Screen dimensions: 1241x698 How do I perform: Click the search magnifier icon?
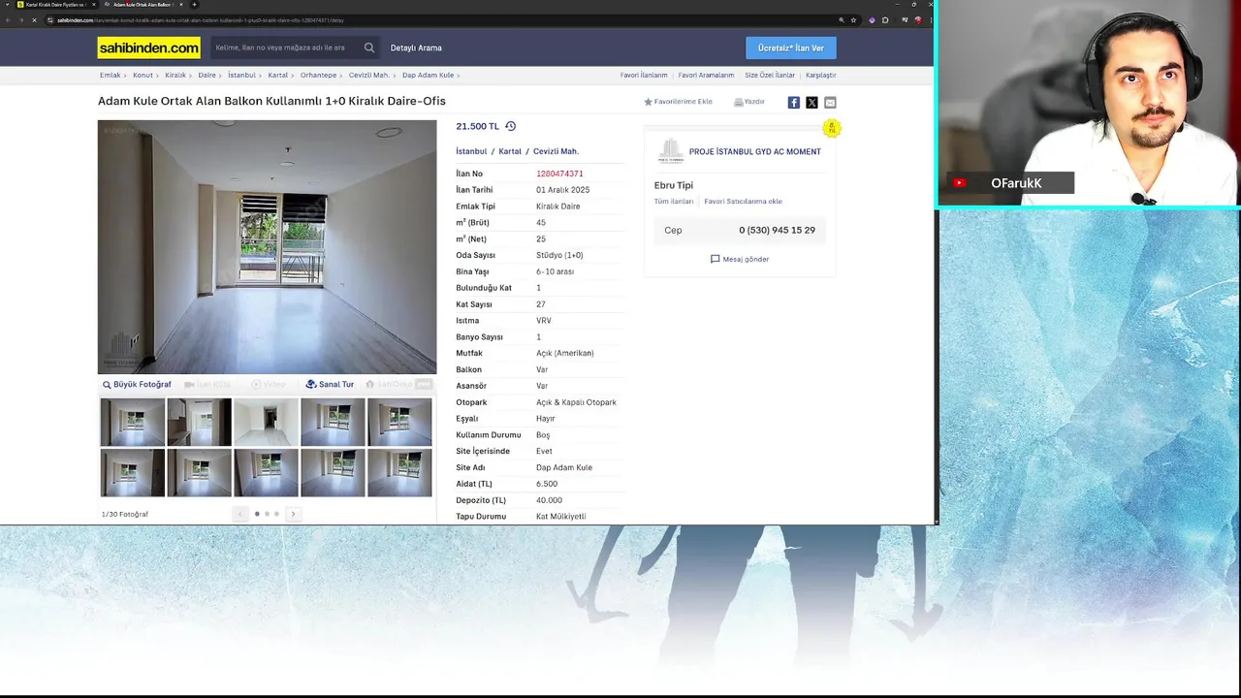tap(369, 48)
